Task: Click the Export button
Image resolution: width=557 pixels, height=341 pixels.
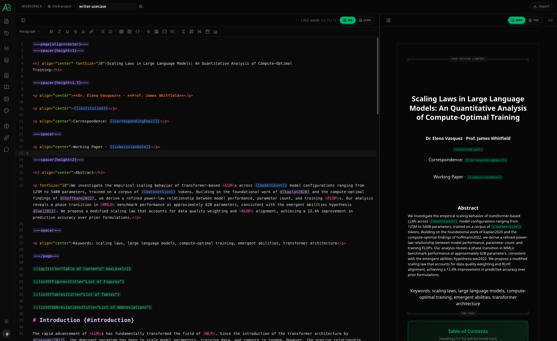Action: [541, 6]
